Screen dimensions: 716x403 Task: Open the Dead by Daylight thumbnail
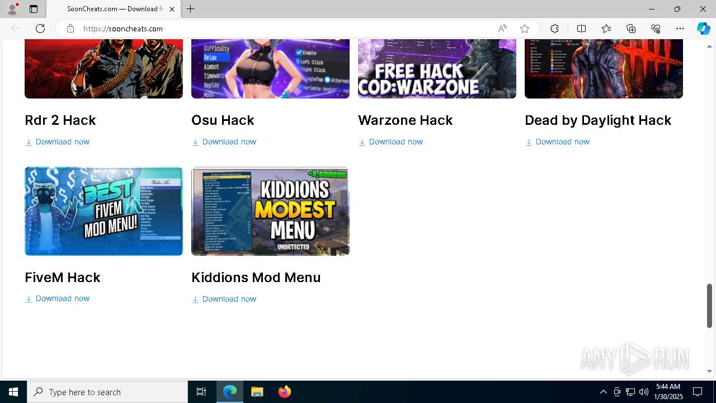[604, 69]
